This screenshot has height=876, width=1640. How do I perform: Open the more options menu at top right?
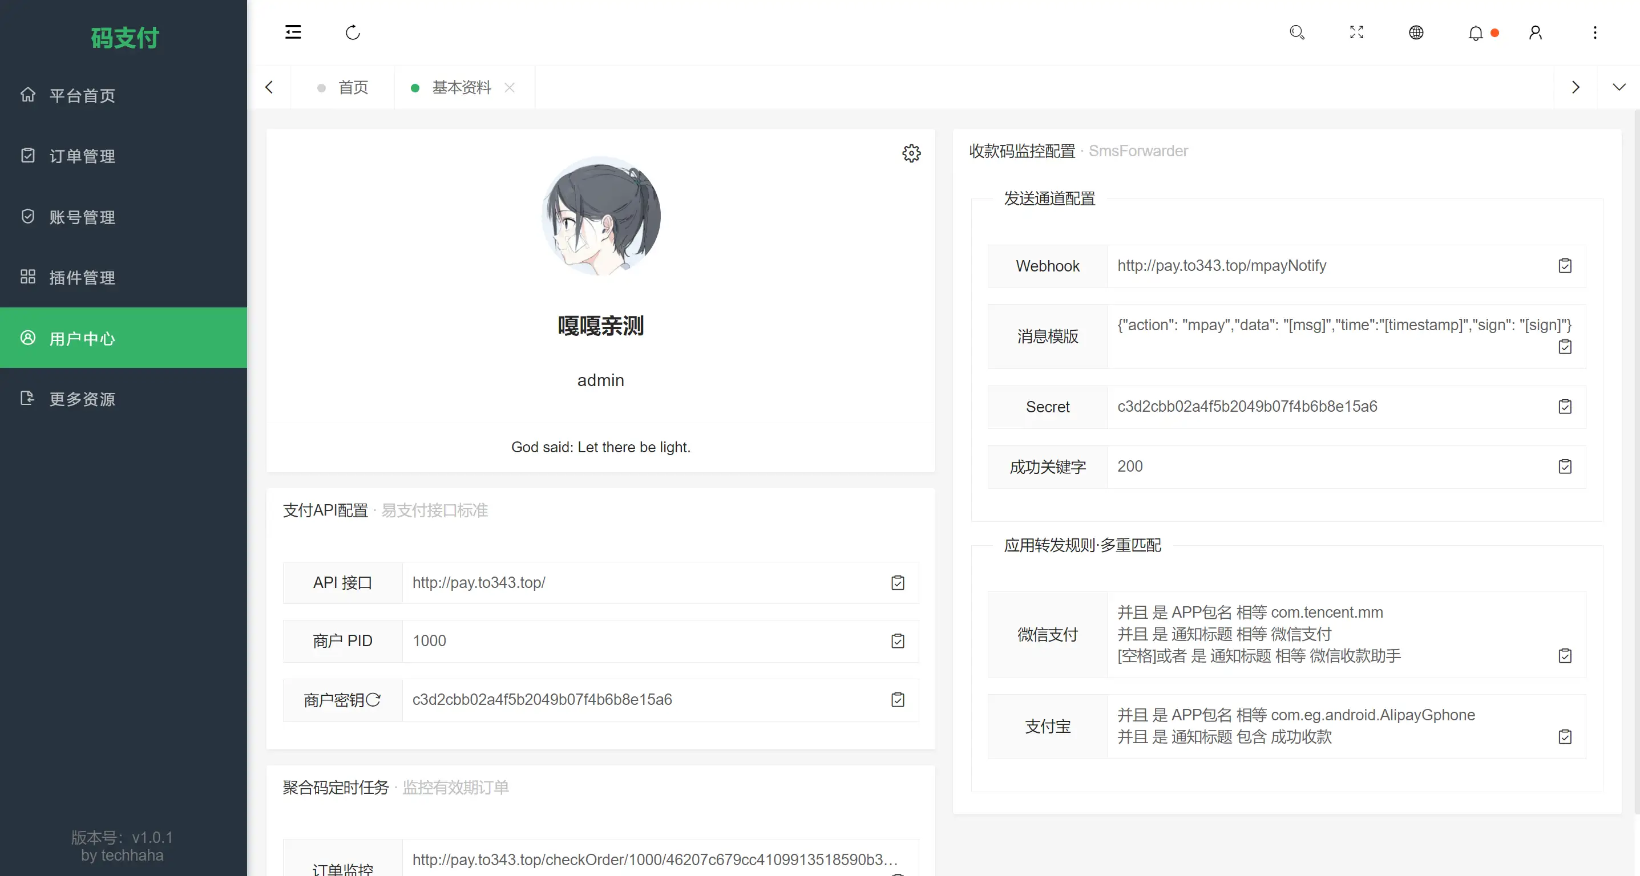coord(1595,33)
